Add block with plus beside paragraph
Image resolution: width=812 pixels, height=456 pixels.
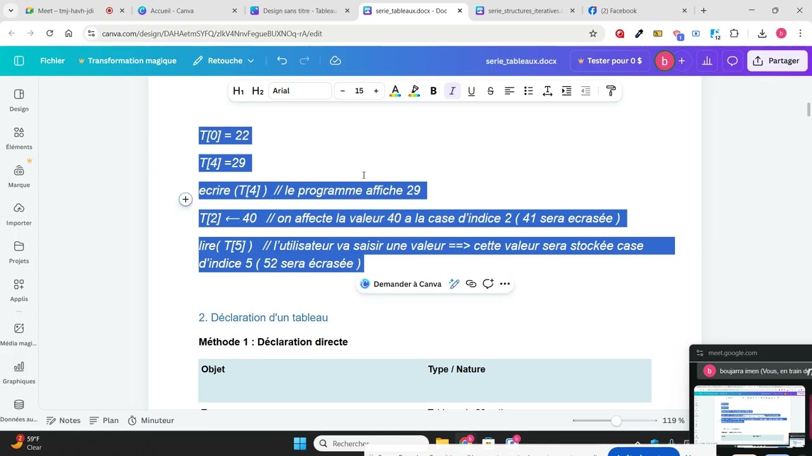click(185, 199)
